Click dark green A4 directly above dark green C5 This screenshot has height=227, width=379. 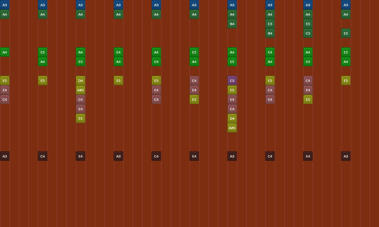pyautogui.click(x=270, y=14)
